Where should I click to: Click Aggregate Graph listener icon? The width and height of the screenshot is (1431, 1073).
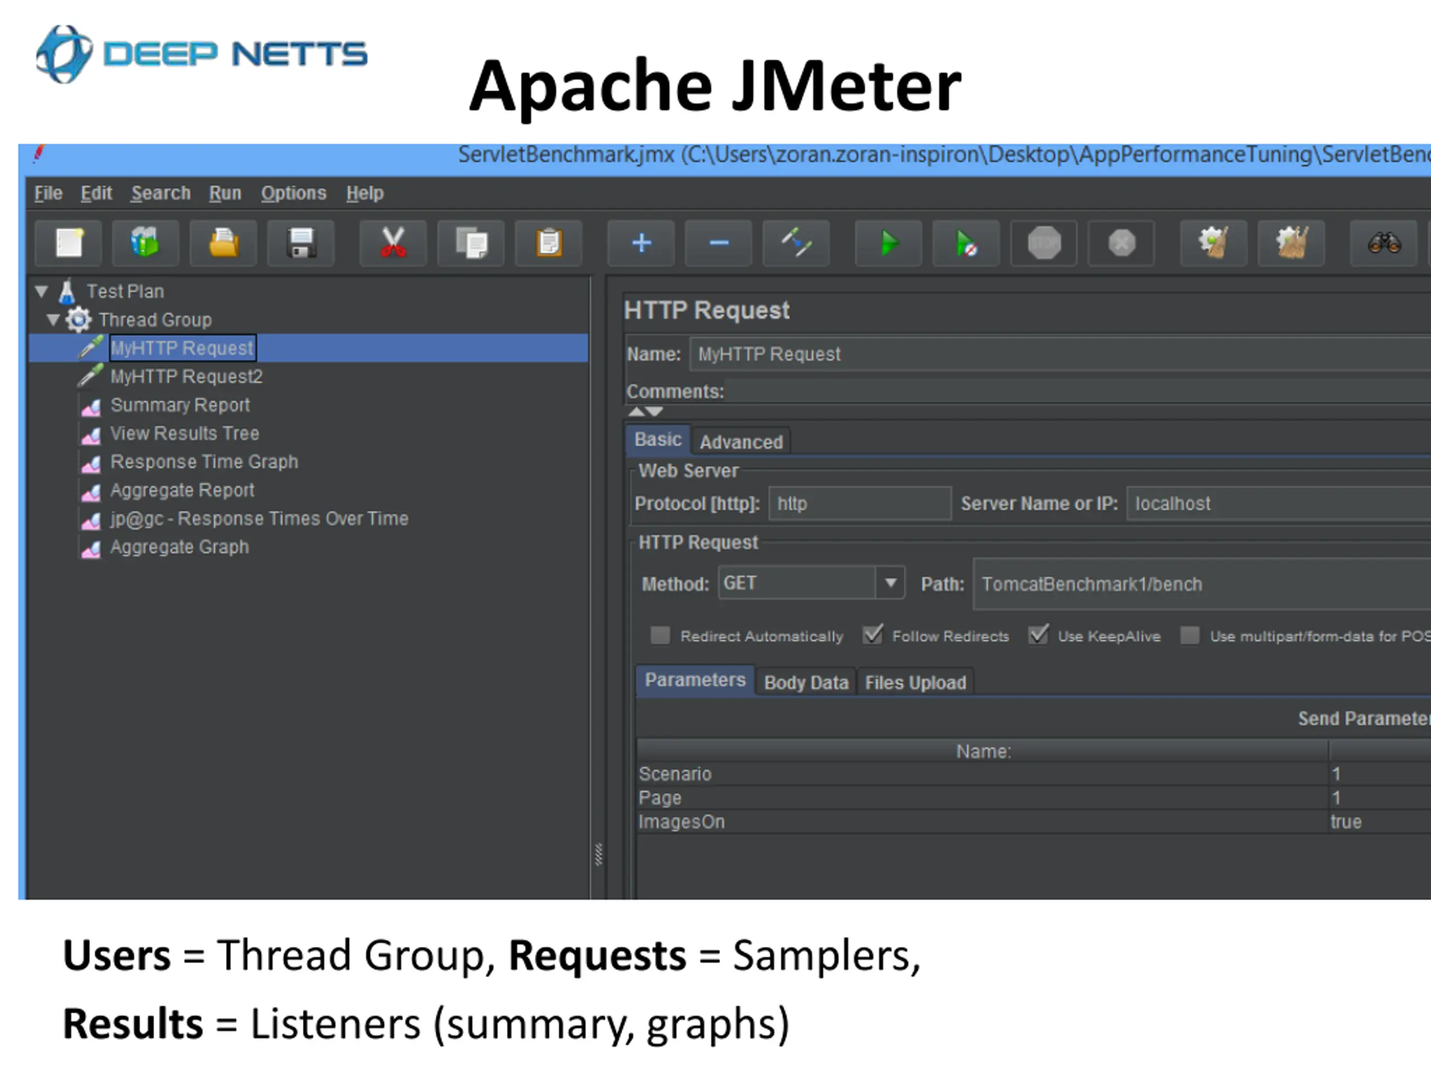coord(91,548)
